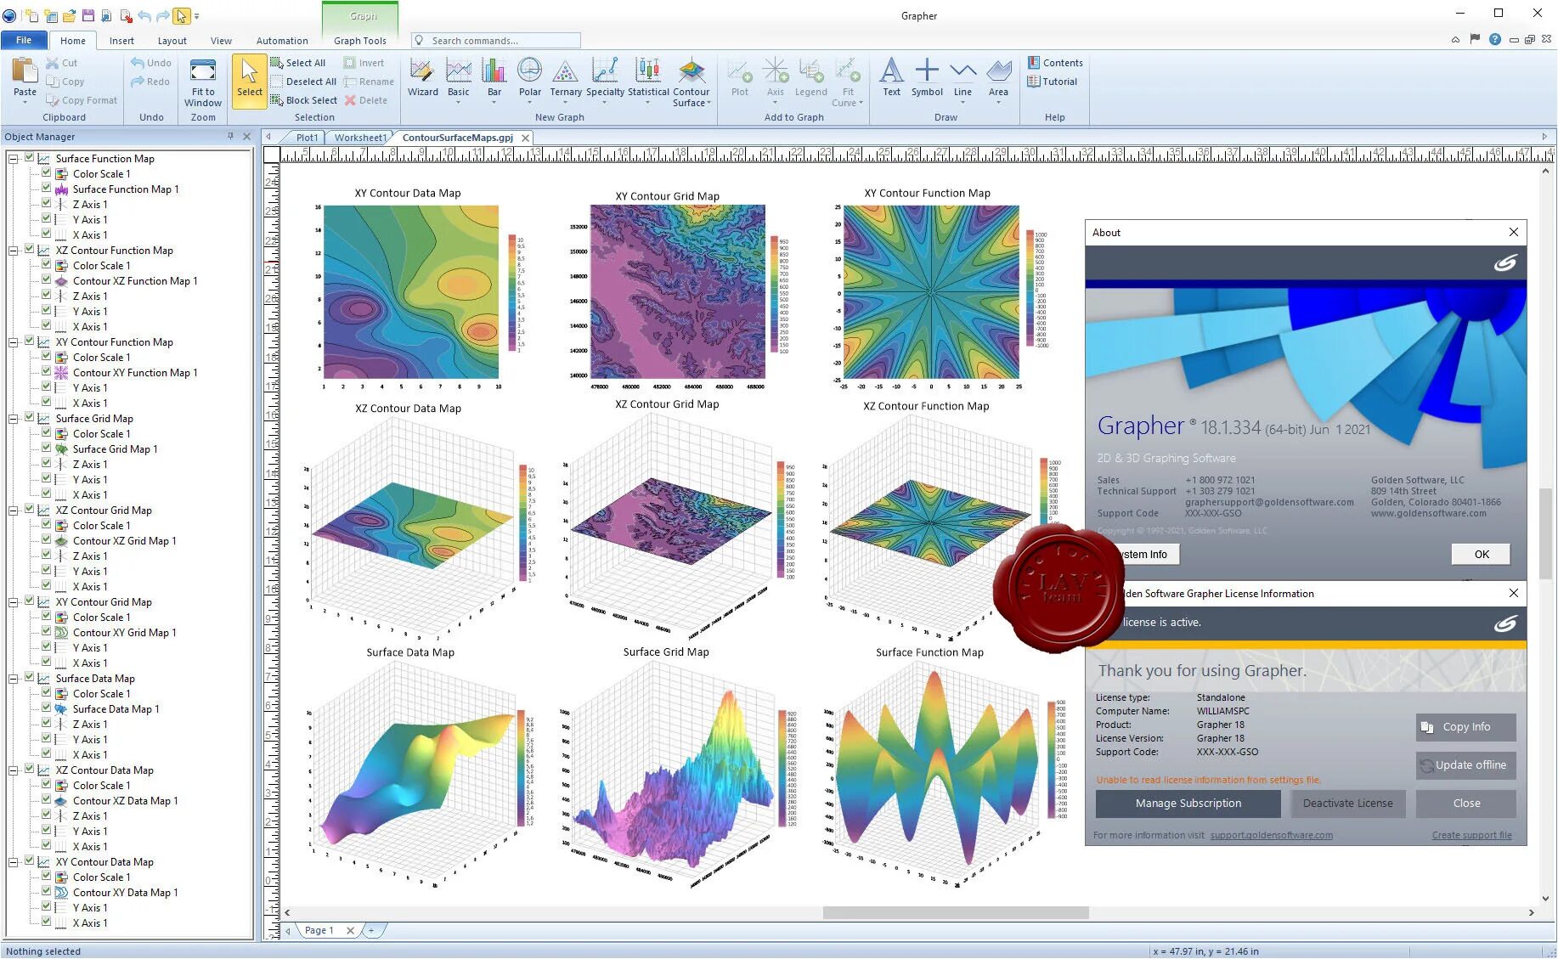Toggle visibility of Surface Function Map
The image size is (1558, 959).
(x=30, y=158)
